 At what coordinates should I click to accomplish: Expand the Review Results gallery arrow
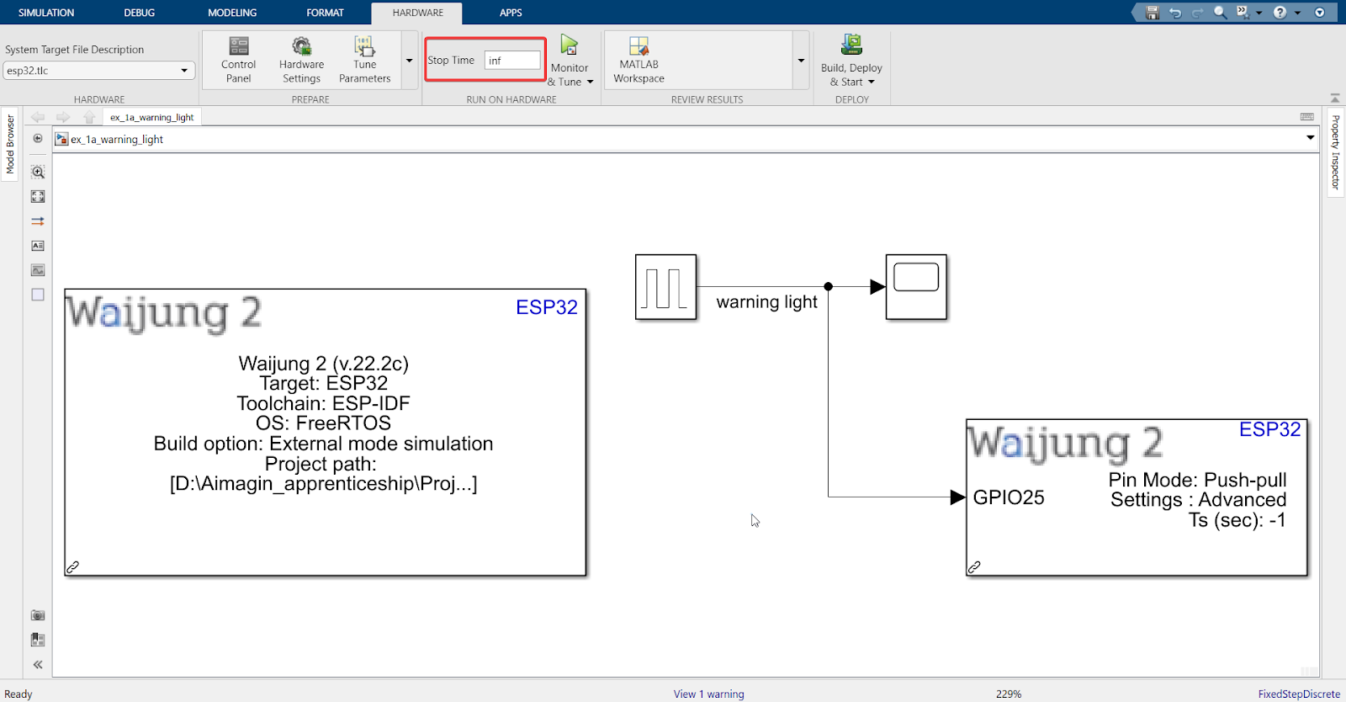pyautogui.click(x=801, y=60)
